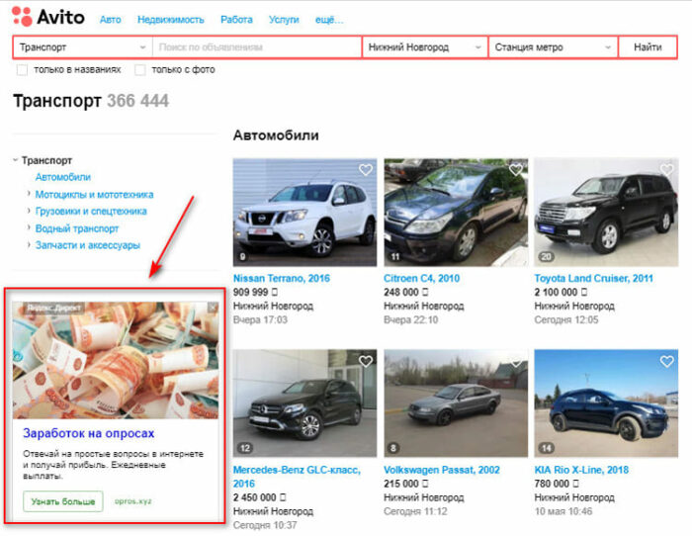Open the opros.xyz ad link
This screenshot has height=536, width=692.
[x=132, y=501]
